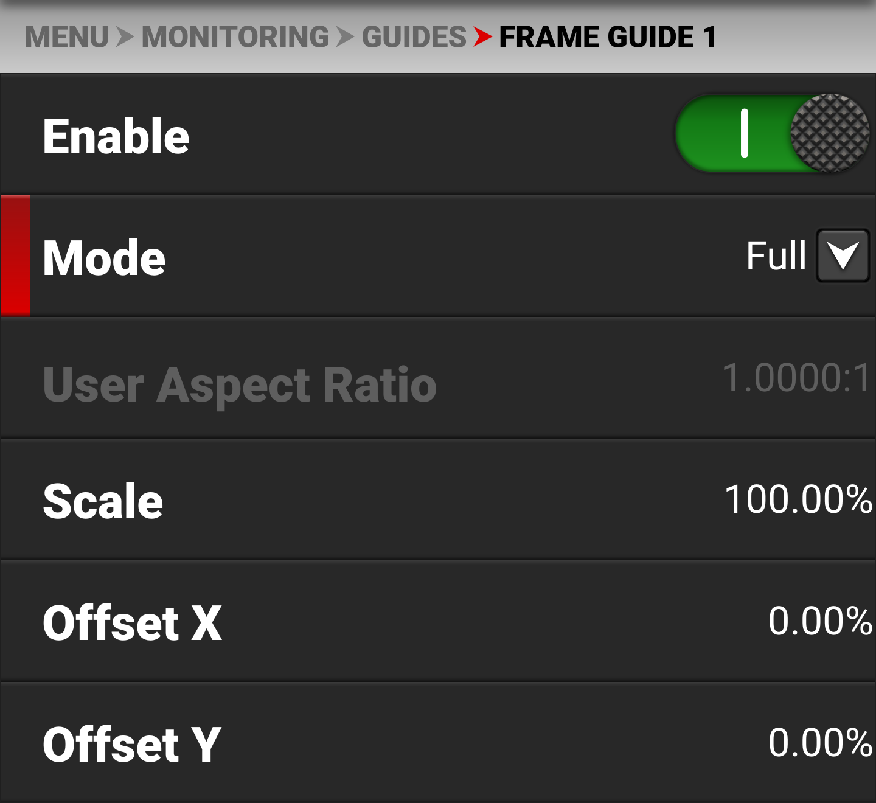This screenshot has width=876, height=803.
Task: Select the Enable row label
Action: 116,136
